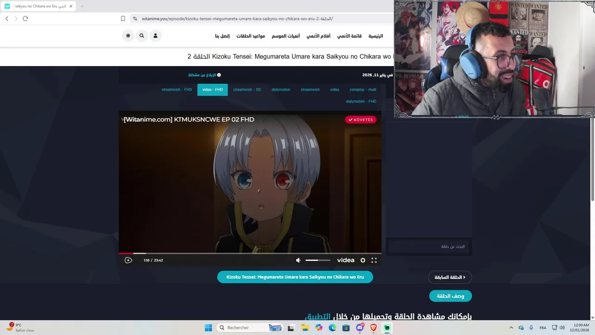
Task: Select the dailymotion server tab
Action: [281, 90]
